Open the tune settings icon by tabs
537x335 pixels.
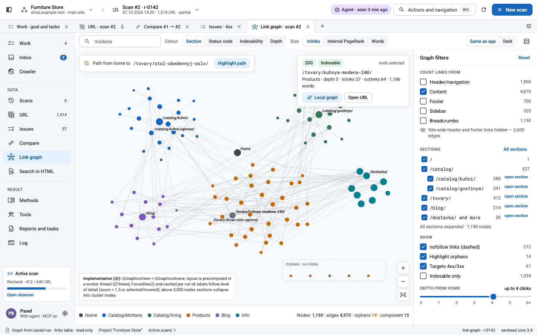click(529, 26)
